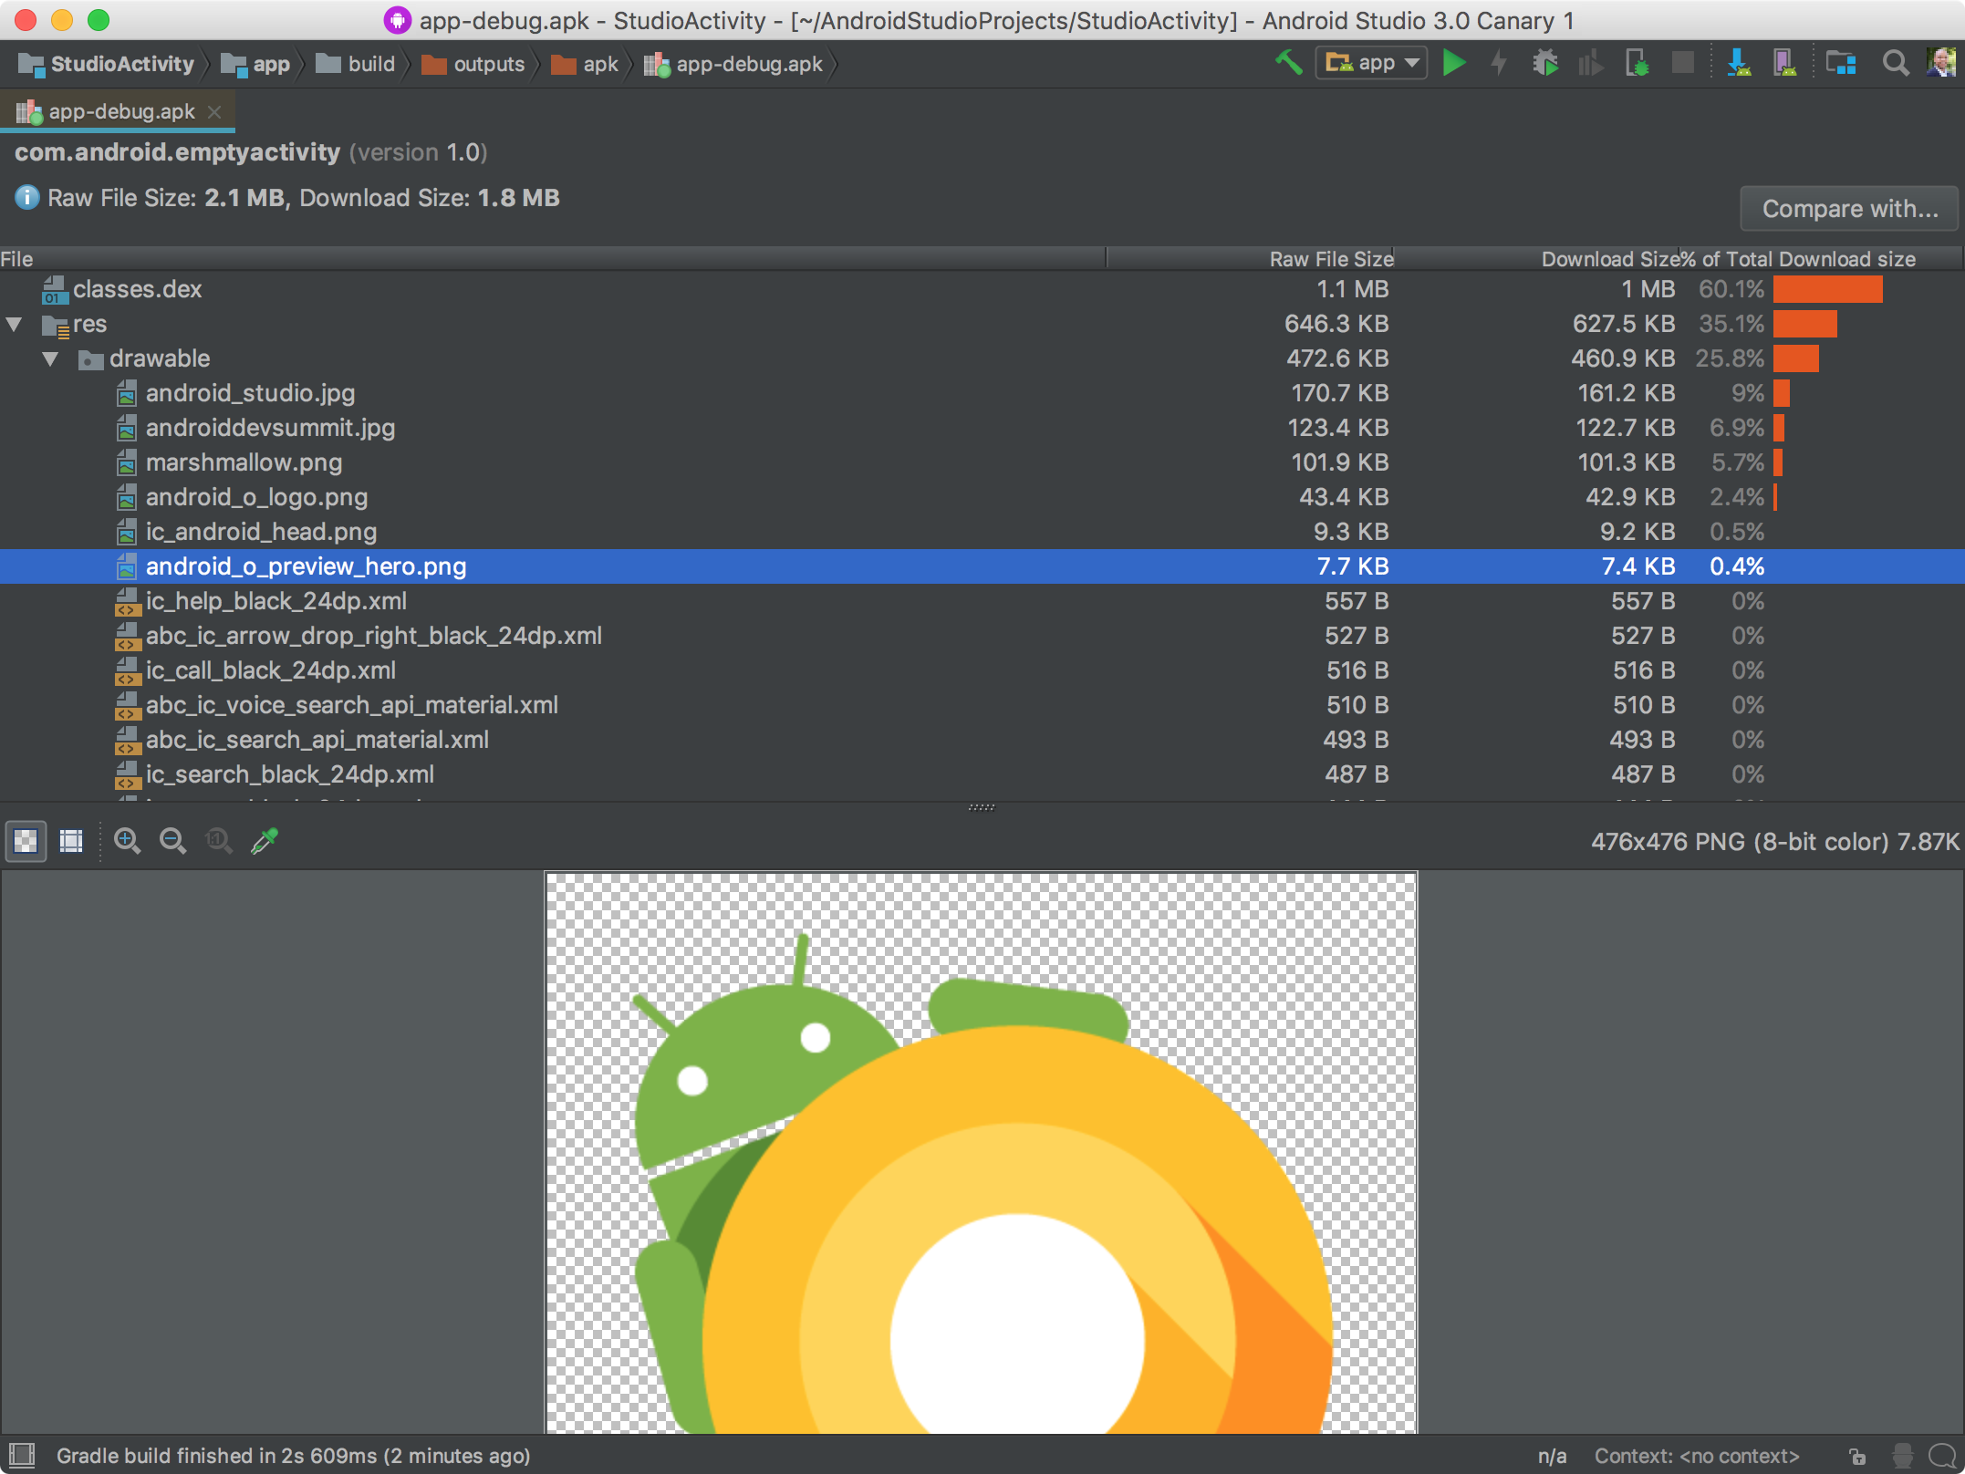Run app with green play button
This screenshot has height=1474, width=1965.
click(x=1453, y=63)
